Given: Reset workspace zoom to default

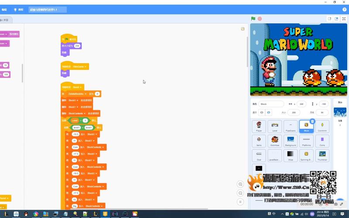Looking at the screenshot, I should pos(240,202).
